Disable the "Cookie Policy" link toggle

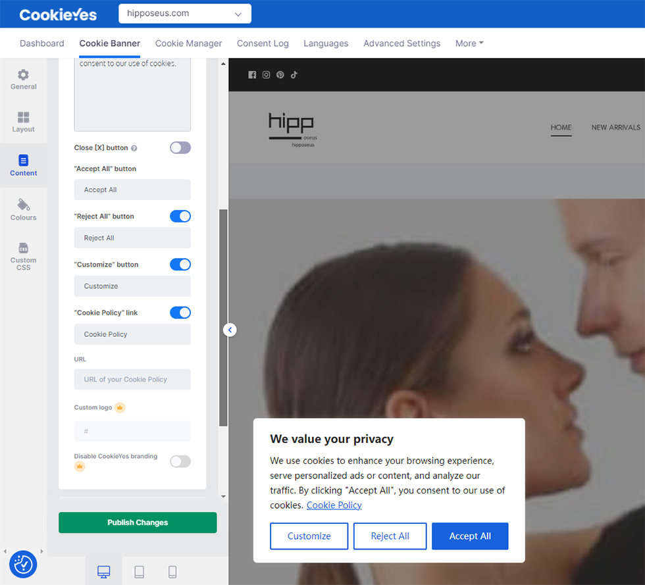coord(180,313)
